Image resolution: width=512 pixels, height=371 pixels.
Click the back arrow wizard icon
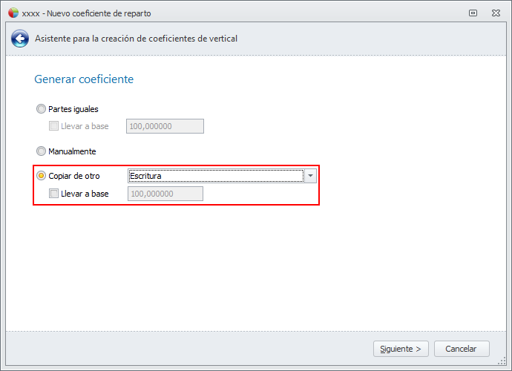[x=21, y=39]
